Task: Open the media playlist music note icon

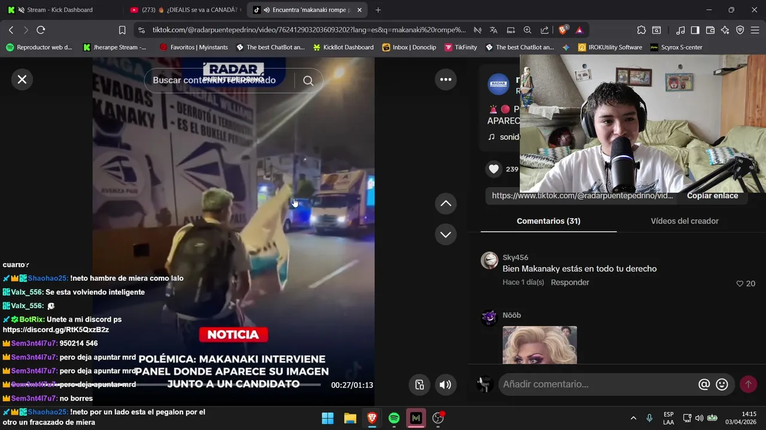Action: (x=680, y=30)
